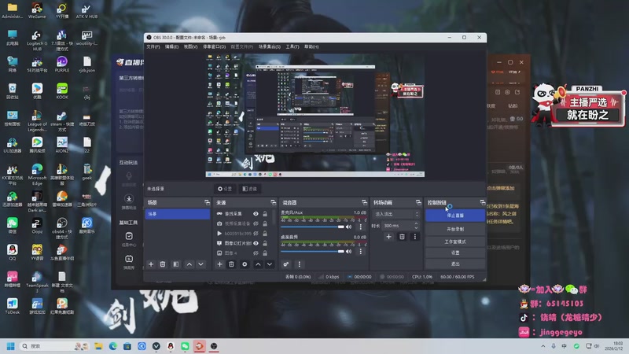Open advanced audio properties via the mixer gears icon
The height and width of the screenshot is (354, 629).
coord(285,264)
